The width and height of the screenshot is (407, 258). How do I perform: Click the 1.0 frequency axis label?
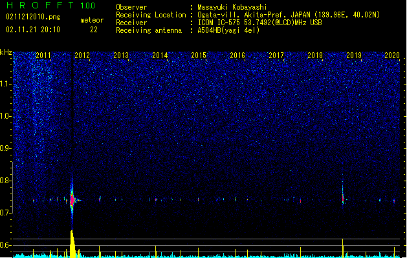point(6,117)
